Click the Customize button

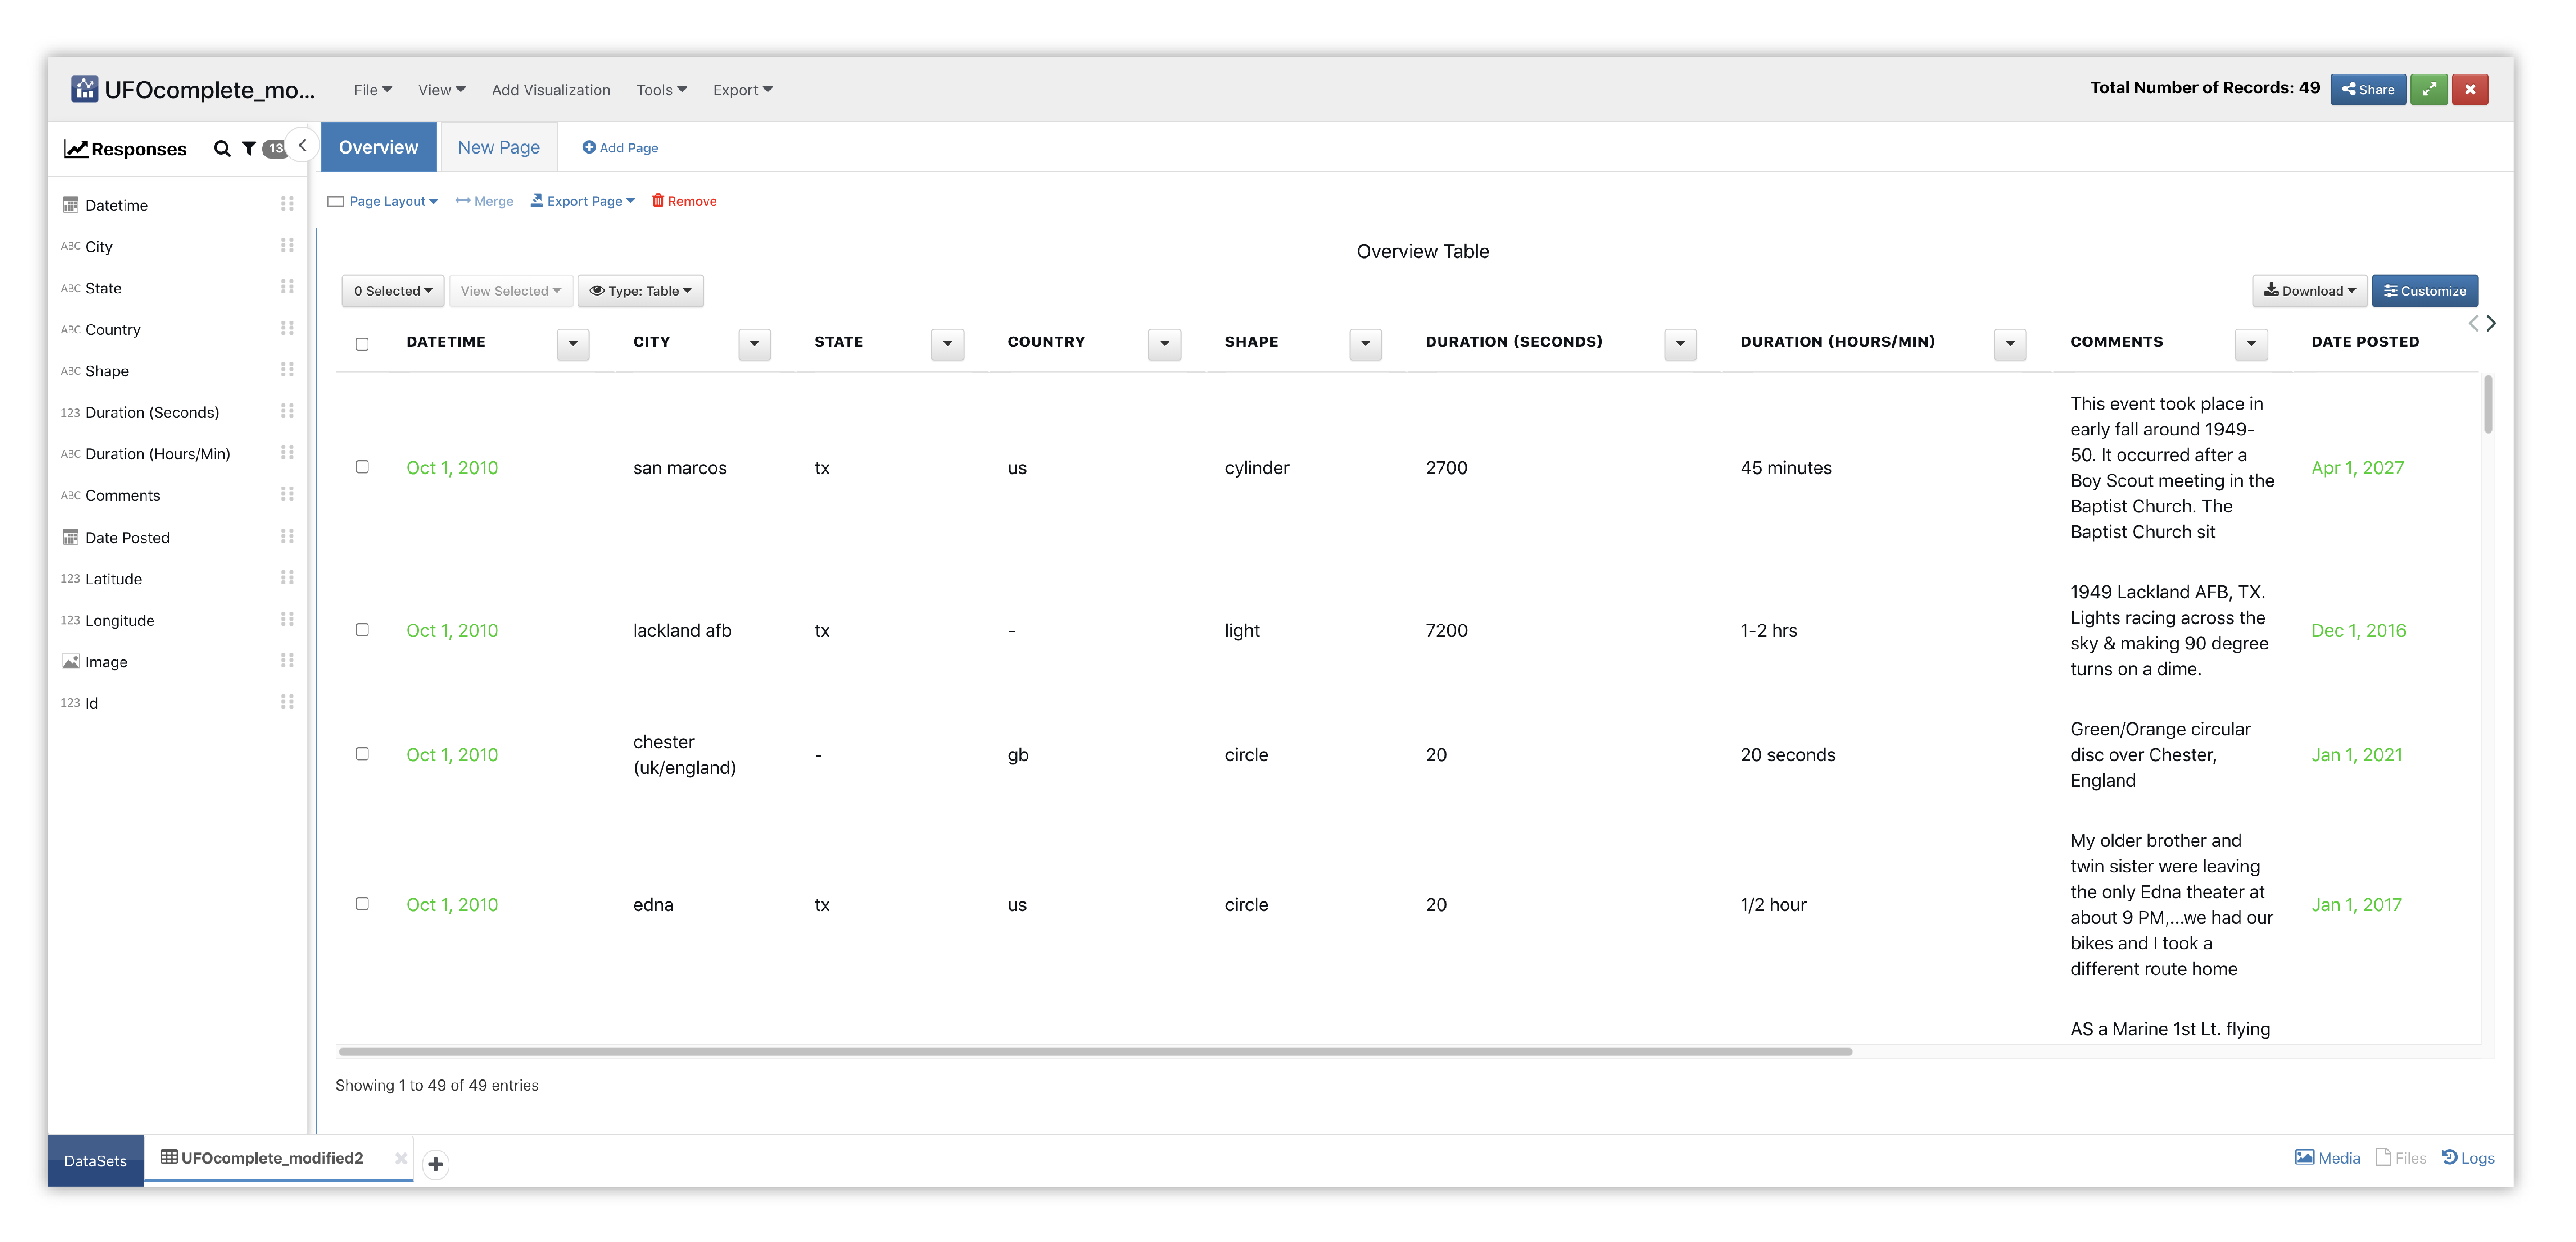click(2424, 291)
